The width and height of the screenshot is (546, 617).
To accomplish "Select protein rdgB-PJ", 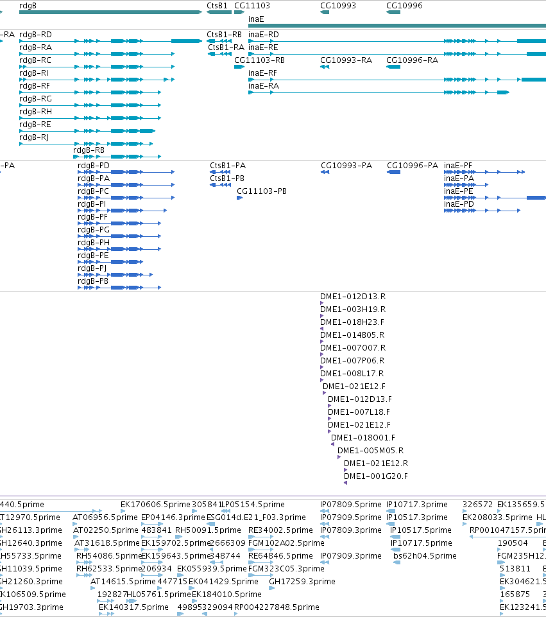I will point(92,268).
